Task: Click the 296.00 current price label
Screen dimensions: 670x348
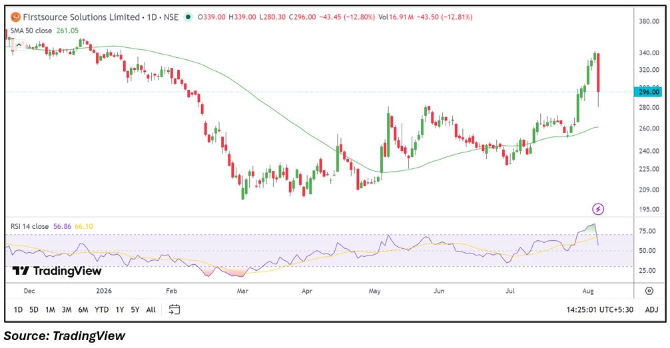Action: pyautogui.click(x=649, y=92)
